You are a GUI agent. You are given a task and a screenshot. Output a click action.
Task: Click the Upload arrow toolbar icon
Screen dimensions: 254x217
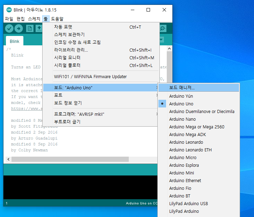pos(19,29)
